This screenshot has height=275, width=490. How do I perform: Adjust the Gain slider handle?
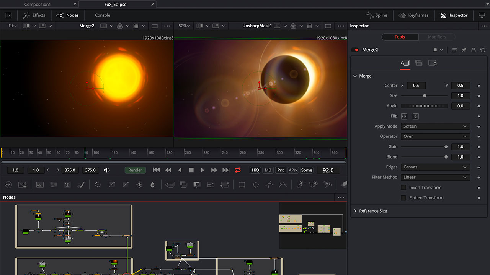coord(446,147)
